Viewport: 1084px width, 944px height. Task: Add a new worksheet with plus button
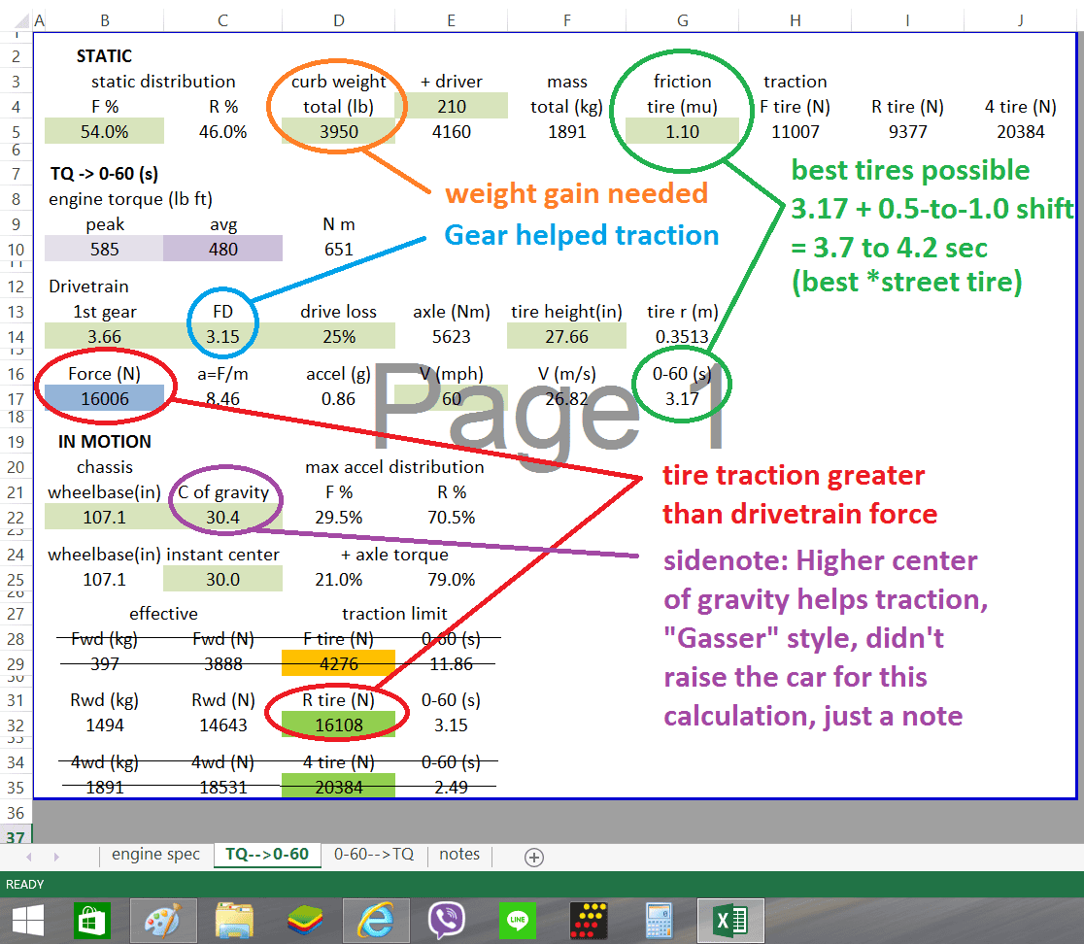[x=533, y=857]
